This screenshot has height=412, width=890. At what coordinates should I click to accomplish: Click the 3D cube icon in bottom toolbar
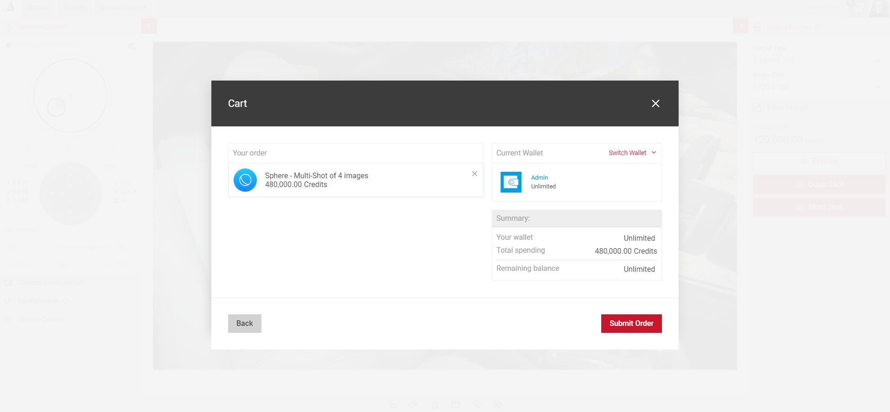click(456, 405)
